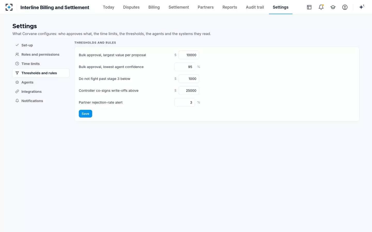Edit bulk approval largest value field
This screenshot has width=372, height=232.
tap(189, 55)
